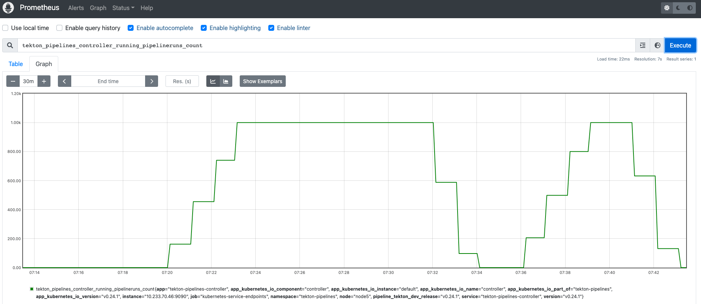
Task: Switch to light theme (sun icon)
Action: (x=667, y=8)
